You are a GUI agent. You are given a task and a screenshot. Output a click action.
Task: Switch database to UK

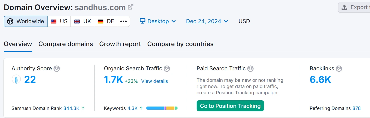pyautogui.click(x=83, y=21)
